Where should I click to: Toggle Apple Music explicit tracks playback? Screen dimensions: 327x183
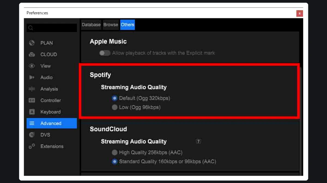(105, 53)
